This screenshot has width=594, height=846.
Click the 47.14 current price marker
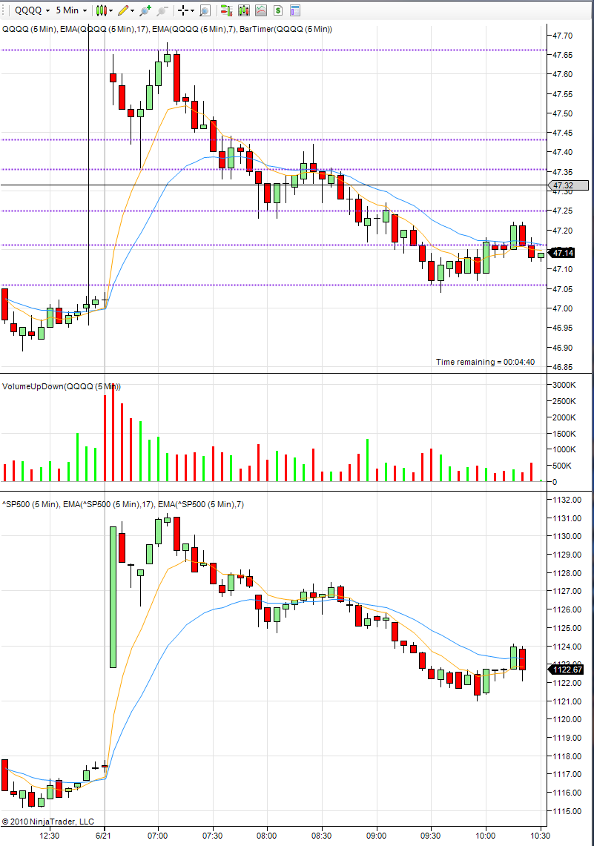coord(561,253)
